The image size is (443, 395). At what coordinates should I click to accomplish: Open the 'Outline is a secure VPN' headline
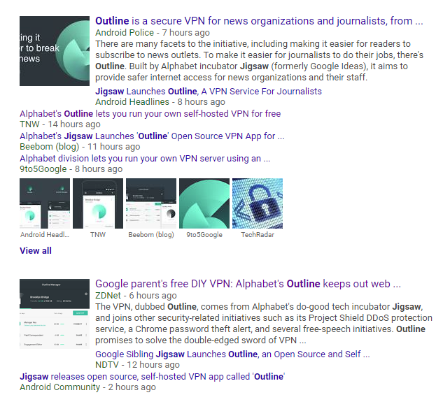[259, 22]
